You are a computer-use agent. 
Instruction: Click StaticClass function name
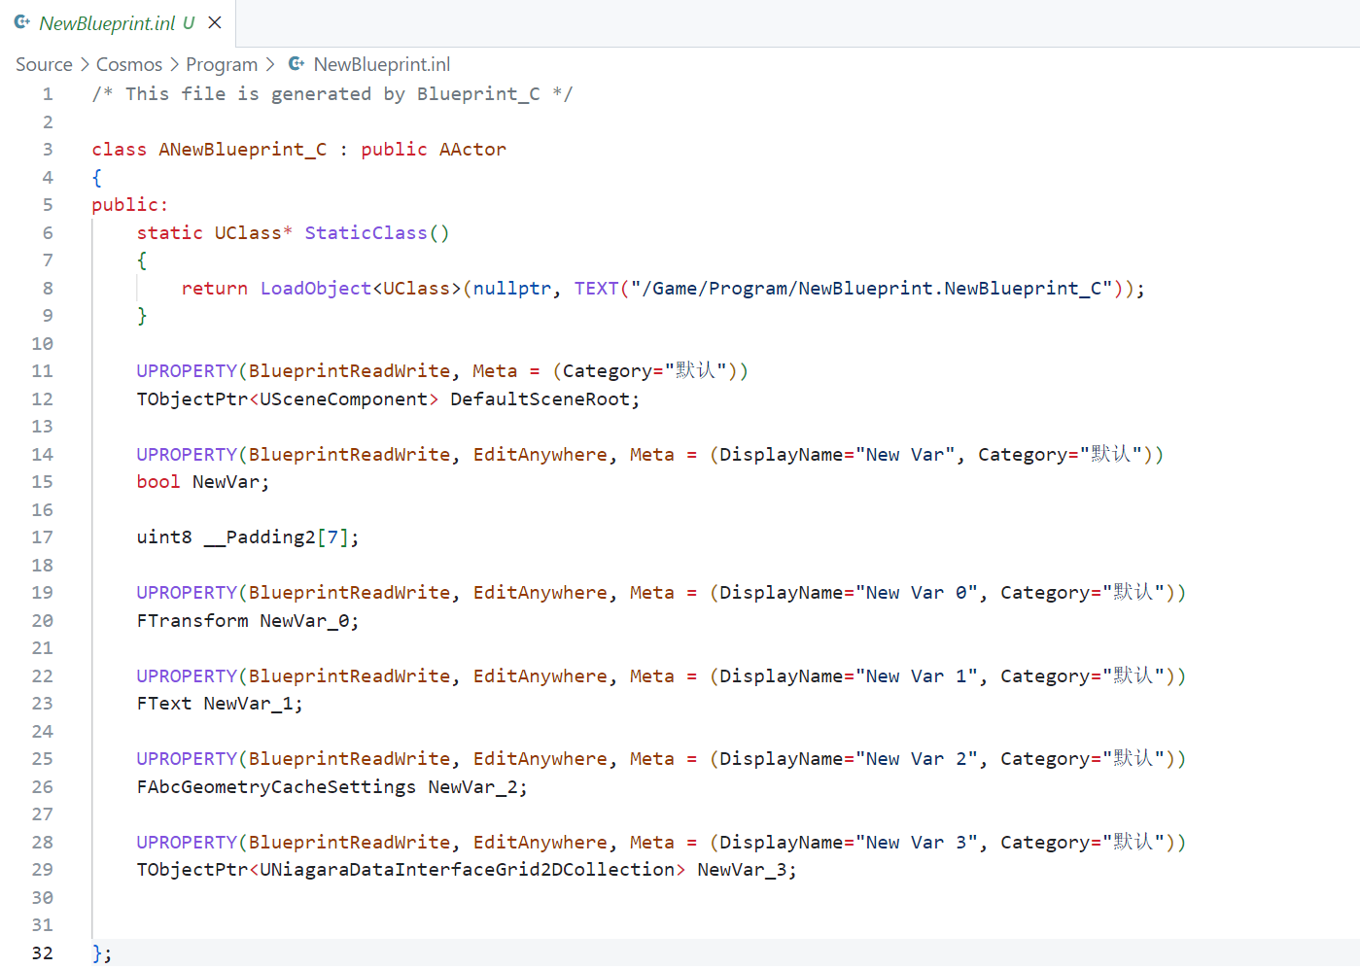pos(366,233)
